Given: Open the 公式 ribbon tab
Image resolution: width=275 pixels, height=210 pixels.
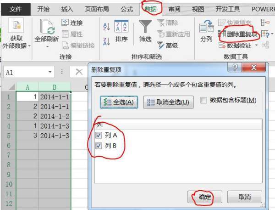Looking at the screenshot, I should [126, 9].
